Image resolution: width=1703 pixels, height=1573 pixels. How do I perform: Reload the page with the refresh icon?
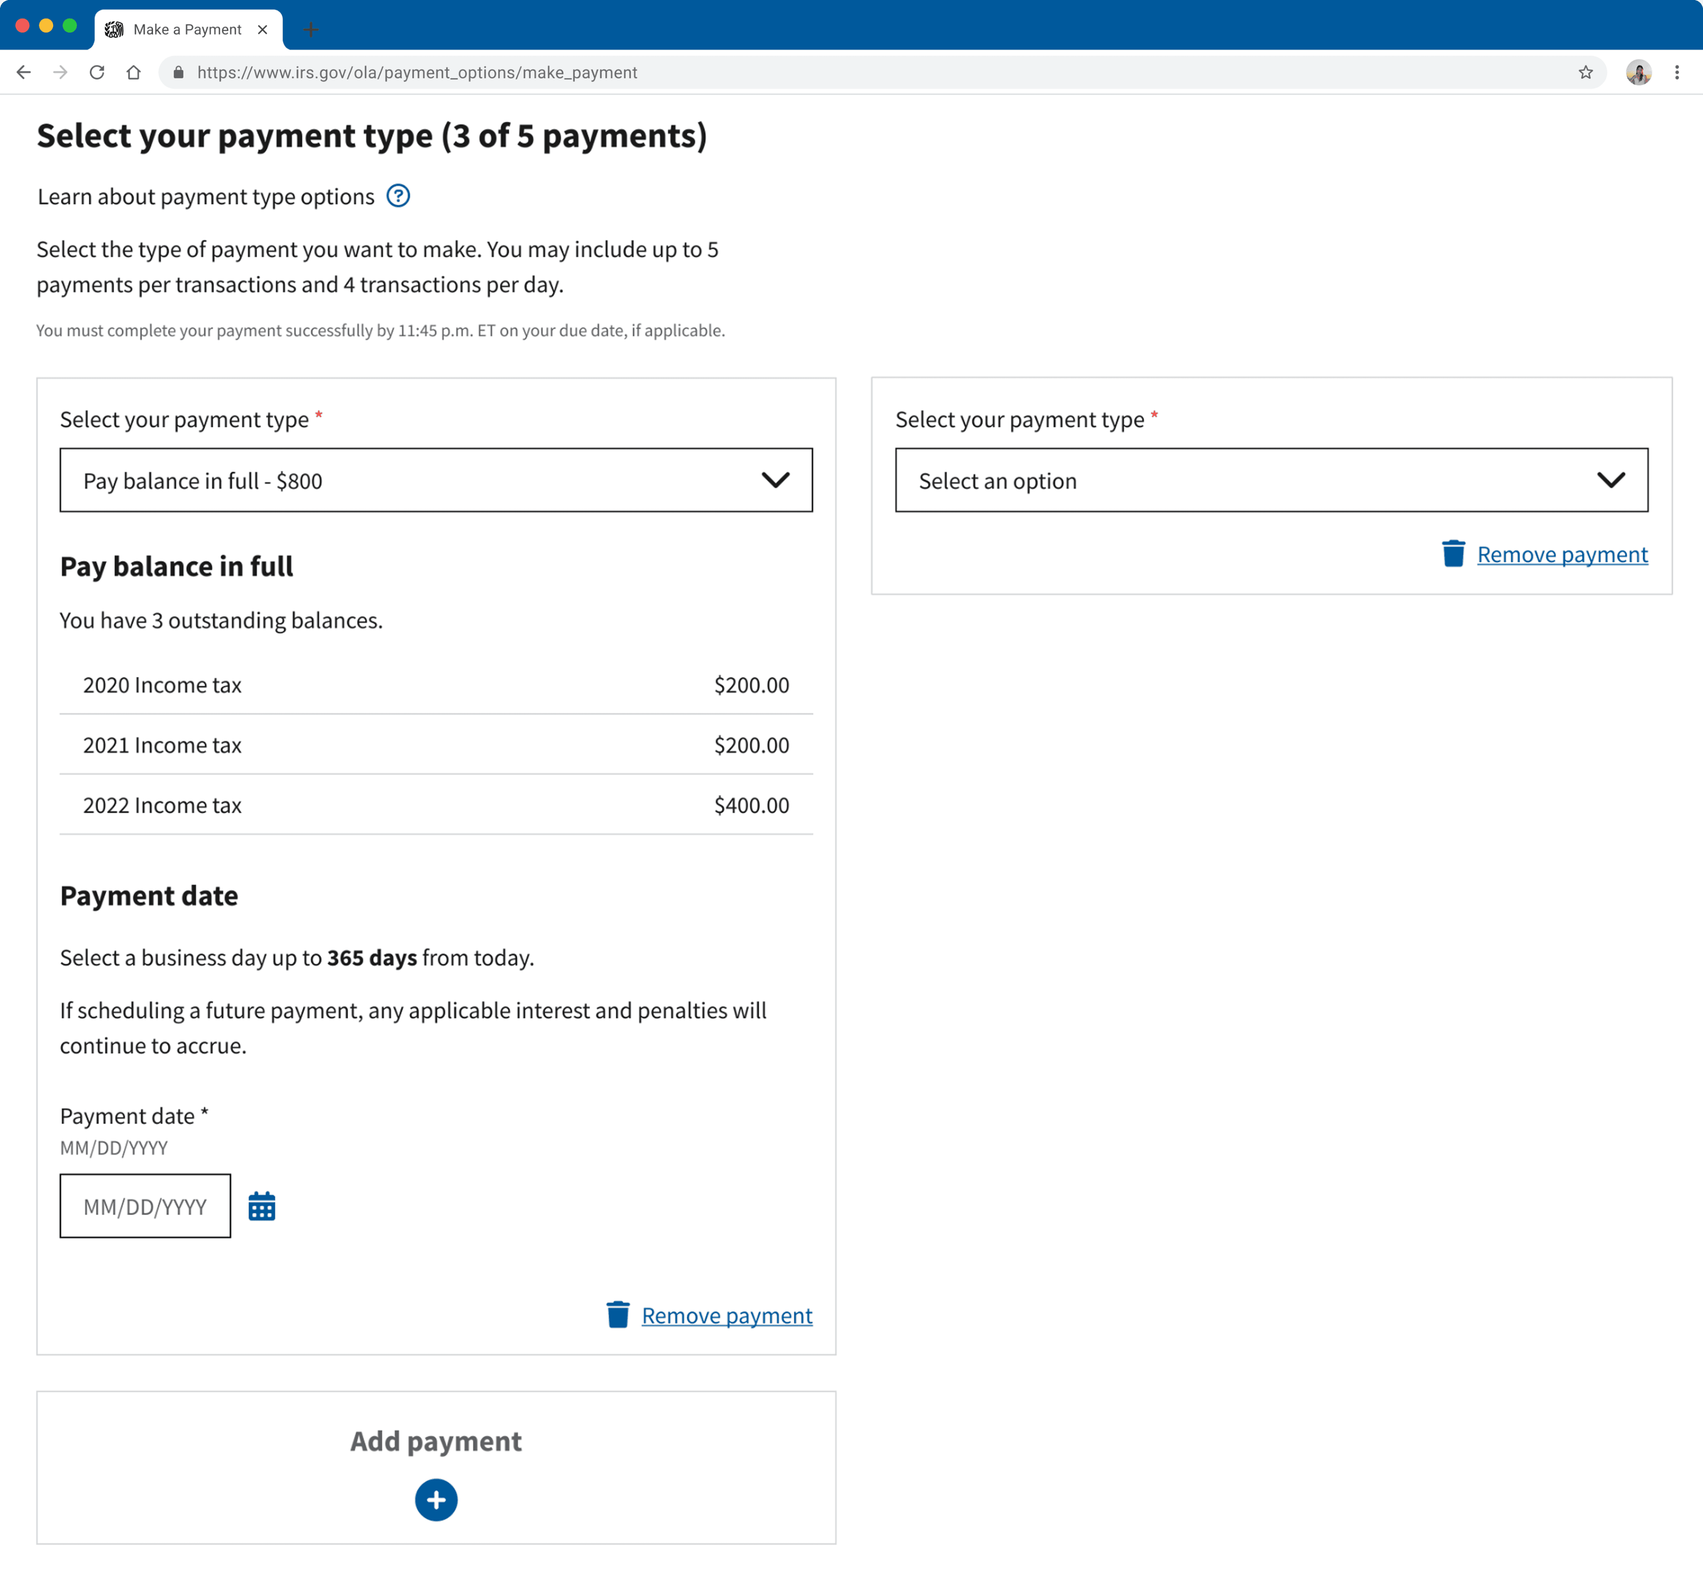tap(97, 72)
